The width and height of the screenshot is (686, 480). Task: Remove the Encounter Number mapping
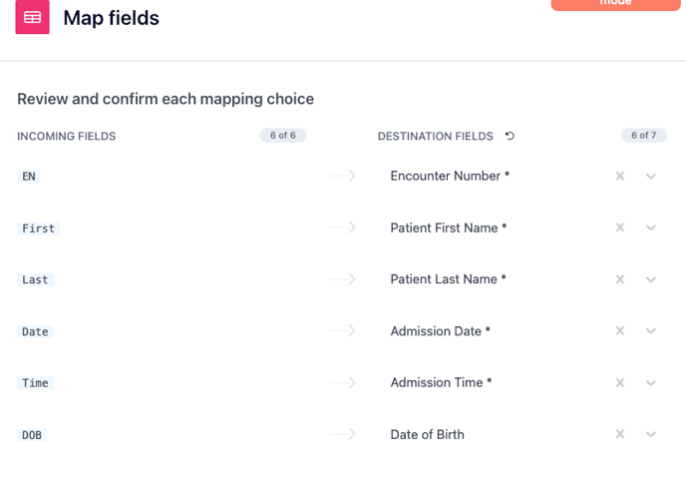click(x=620, y=176)
